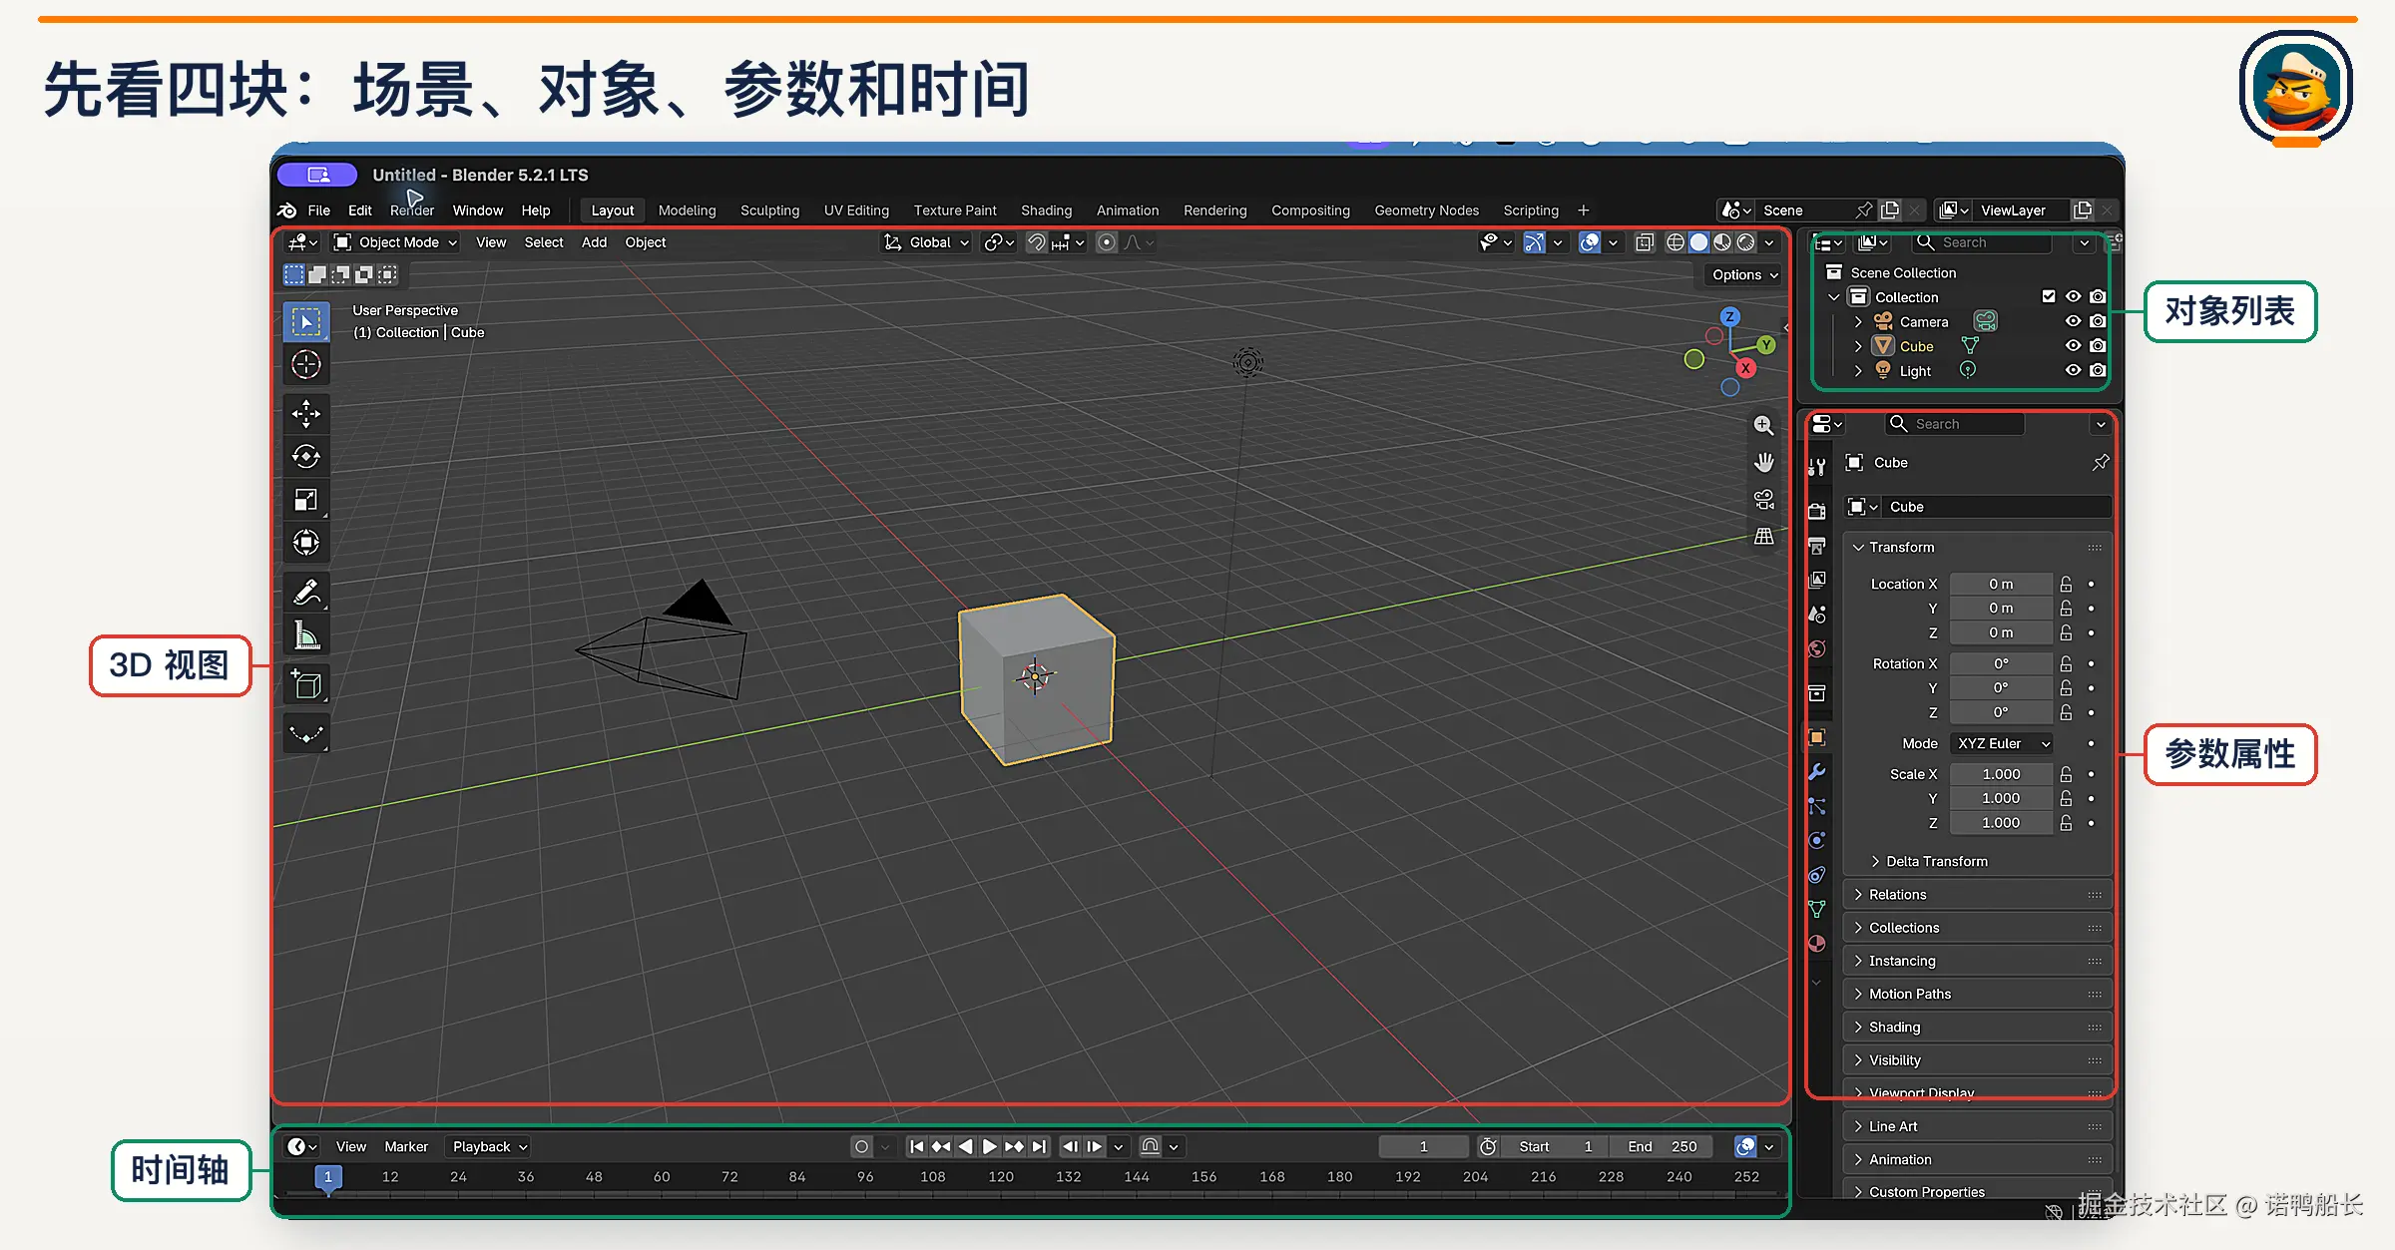Toggle the Location X lock icon
This screenshot has width=2395, height=1250.
tap(2066, 584)
